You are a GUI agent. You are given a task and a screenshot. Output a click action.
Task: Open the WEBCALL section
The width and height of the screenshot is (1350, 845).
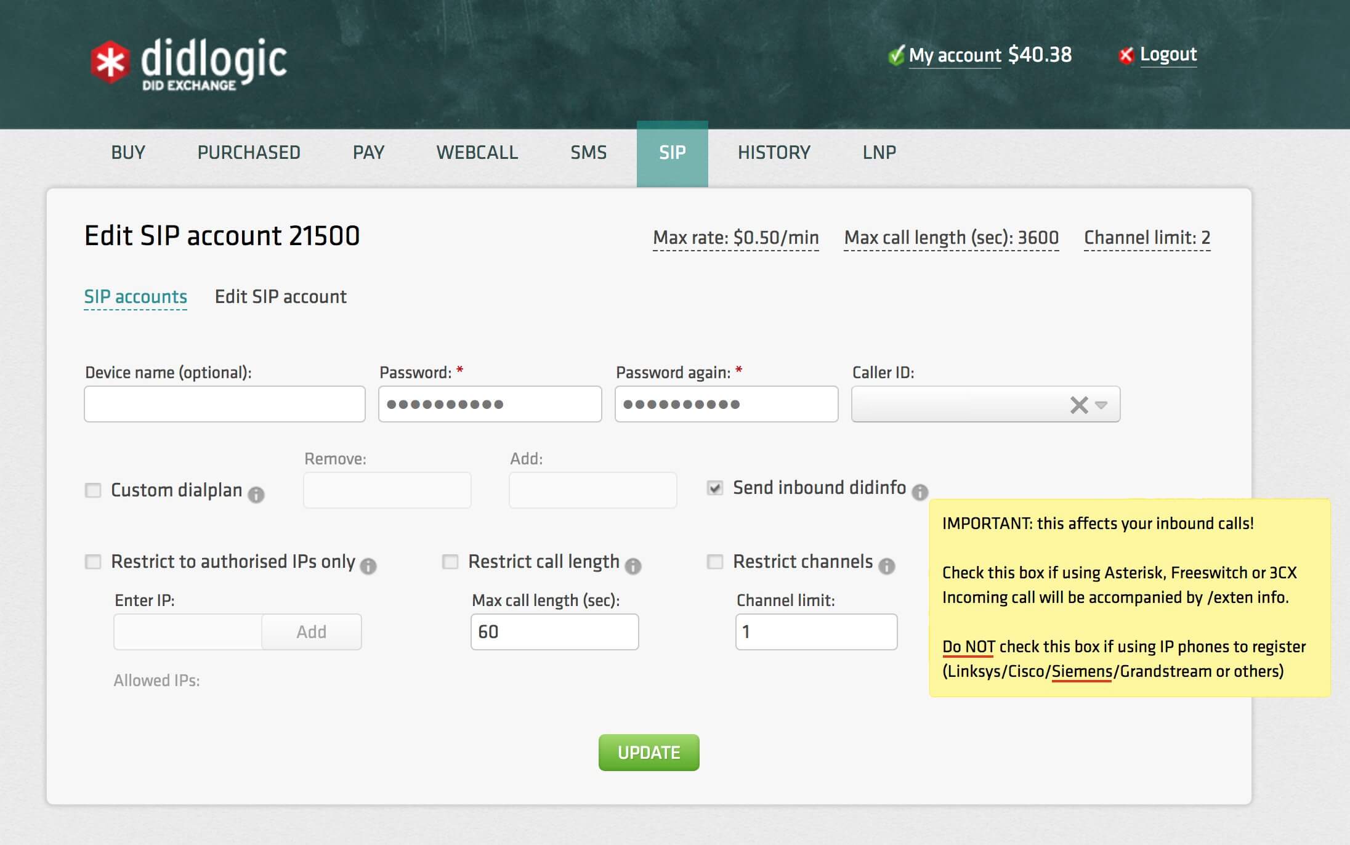[477, 152]
